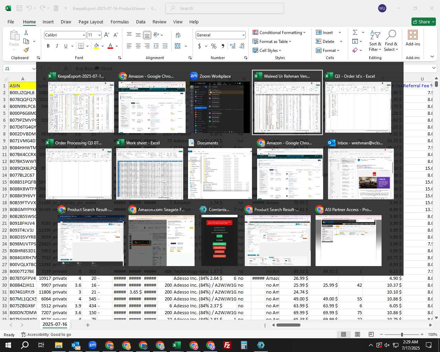Add a new sheet with plus button
This screenshot has width=440, height=352.
click(88, 325)
